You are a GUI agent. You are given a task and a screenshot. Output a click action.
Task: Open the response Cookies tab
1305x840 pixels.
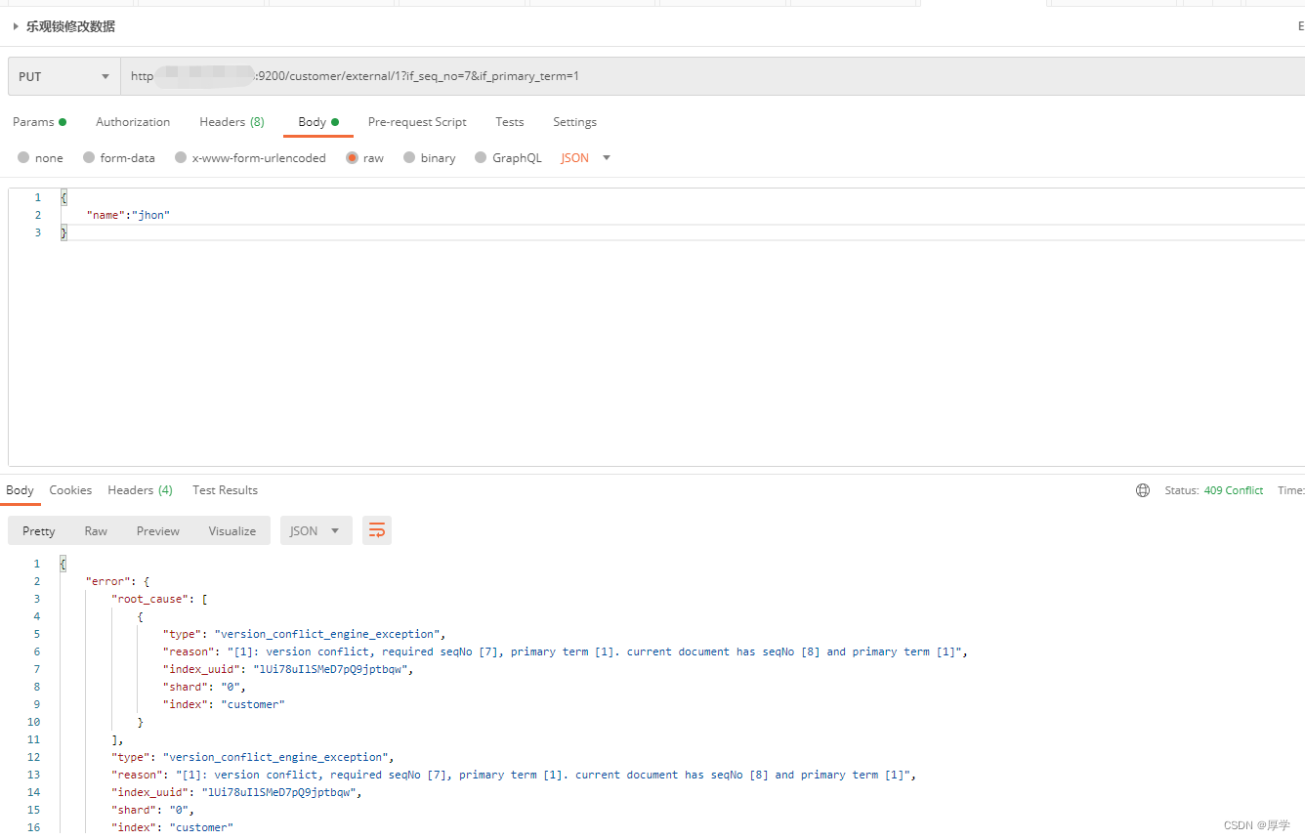(70, 490)
